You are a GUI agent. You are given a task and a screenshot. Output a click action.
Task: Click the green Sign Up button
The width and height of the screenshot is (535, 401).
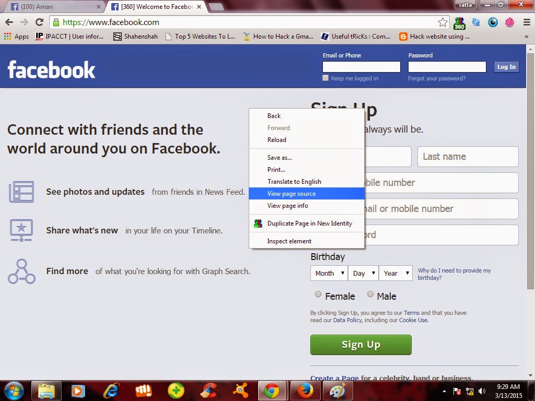click(360, 345)
